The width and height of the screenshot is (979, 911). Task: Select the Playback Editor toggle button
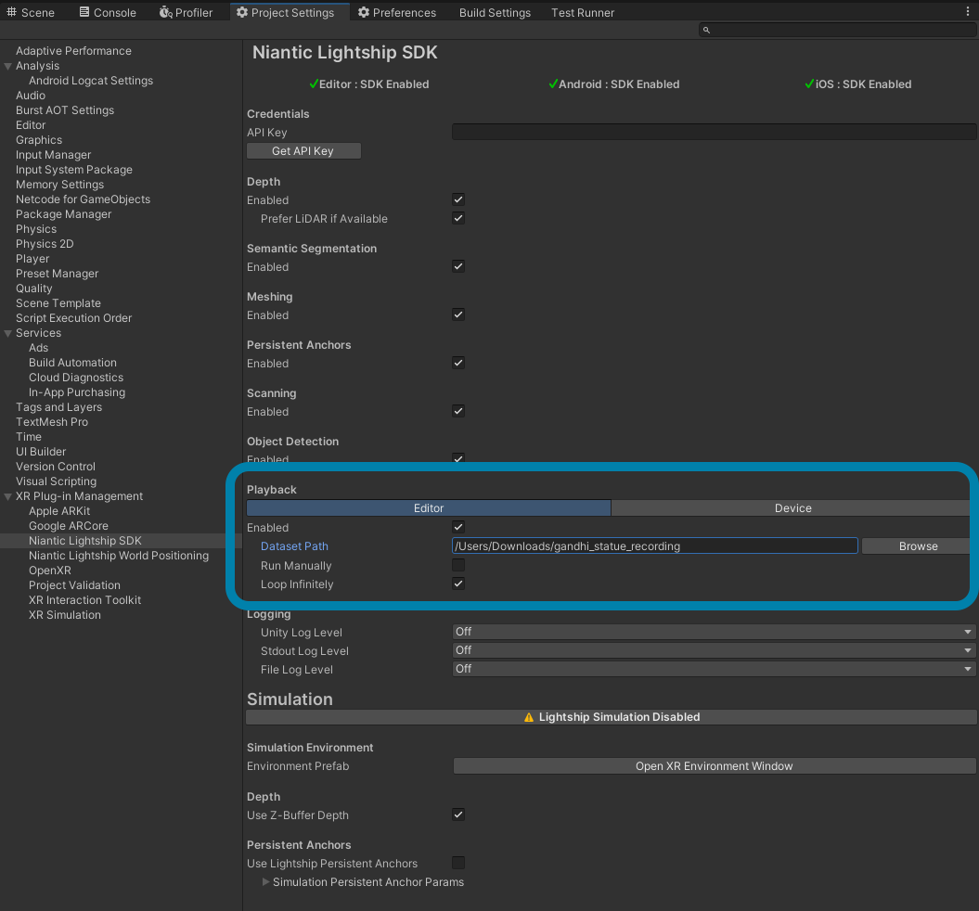(x=429, y=507)
